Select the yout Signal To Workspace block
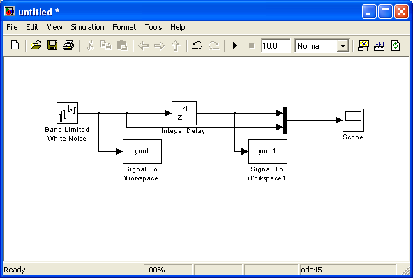Image resolution: width=413 pixels, height=278 pixels. [x=142, y=151]
